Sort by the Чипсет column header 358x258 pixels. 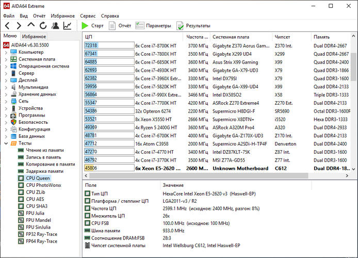pyautogui.click(x=291, y=37)
